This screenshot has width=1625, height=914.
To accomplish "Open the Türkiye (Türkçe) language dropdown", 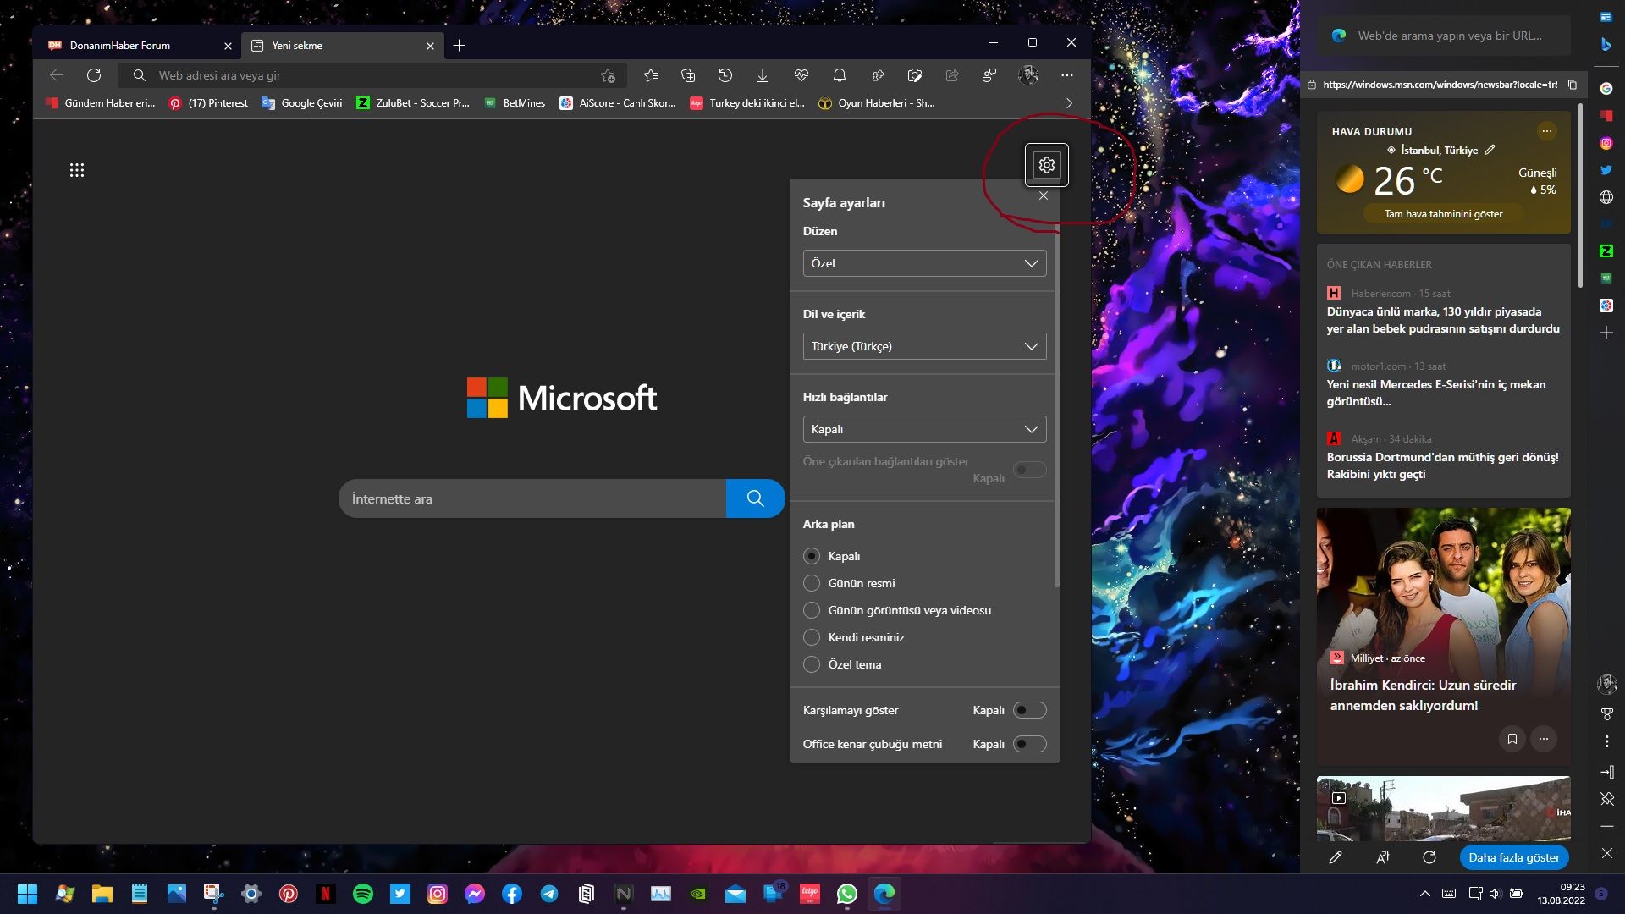I will click(x=924, y=346).
